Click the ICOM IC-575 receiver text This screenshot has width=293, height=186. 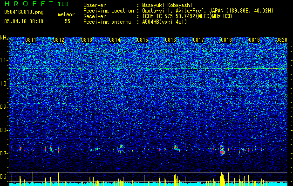pos(187,16)
